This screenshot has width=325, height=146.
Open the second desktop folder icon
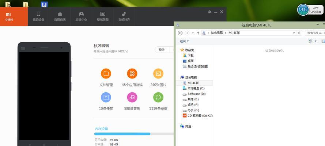pos(26,4)
